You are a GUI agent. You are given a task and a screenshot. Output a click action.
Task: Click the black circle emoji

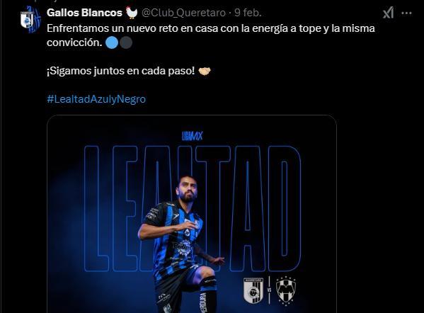click(126, 42)
